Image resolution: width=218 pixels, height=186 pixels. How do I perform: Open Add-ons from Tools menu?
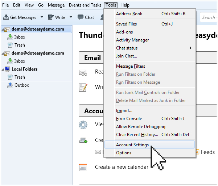149,32
